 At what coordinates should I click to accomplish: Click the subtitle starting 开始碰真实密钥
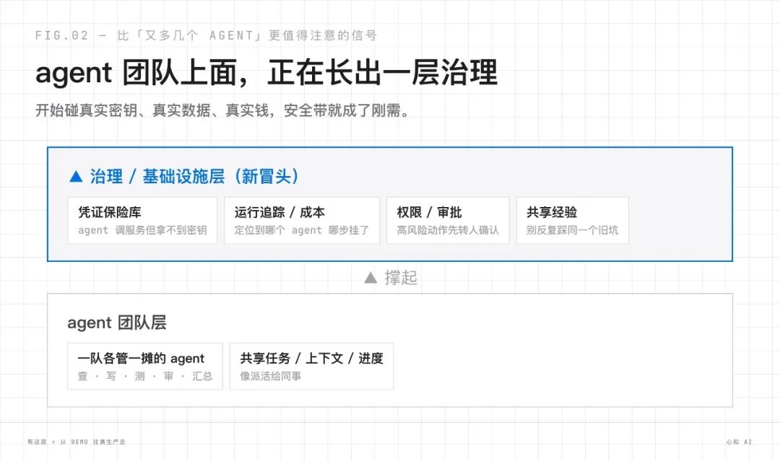[222, 110]
